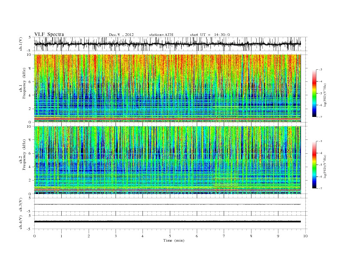The image size is (344, 265).
Task: Click the 'VLF Spectra' title text
Action: point(49,34)
